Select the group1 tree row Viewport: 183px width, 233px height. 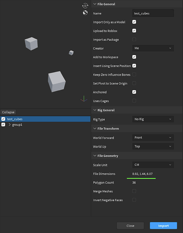point(45,124)
